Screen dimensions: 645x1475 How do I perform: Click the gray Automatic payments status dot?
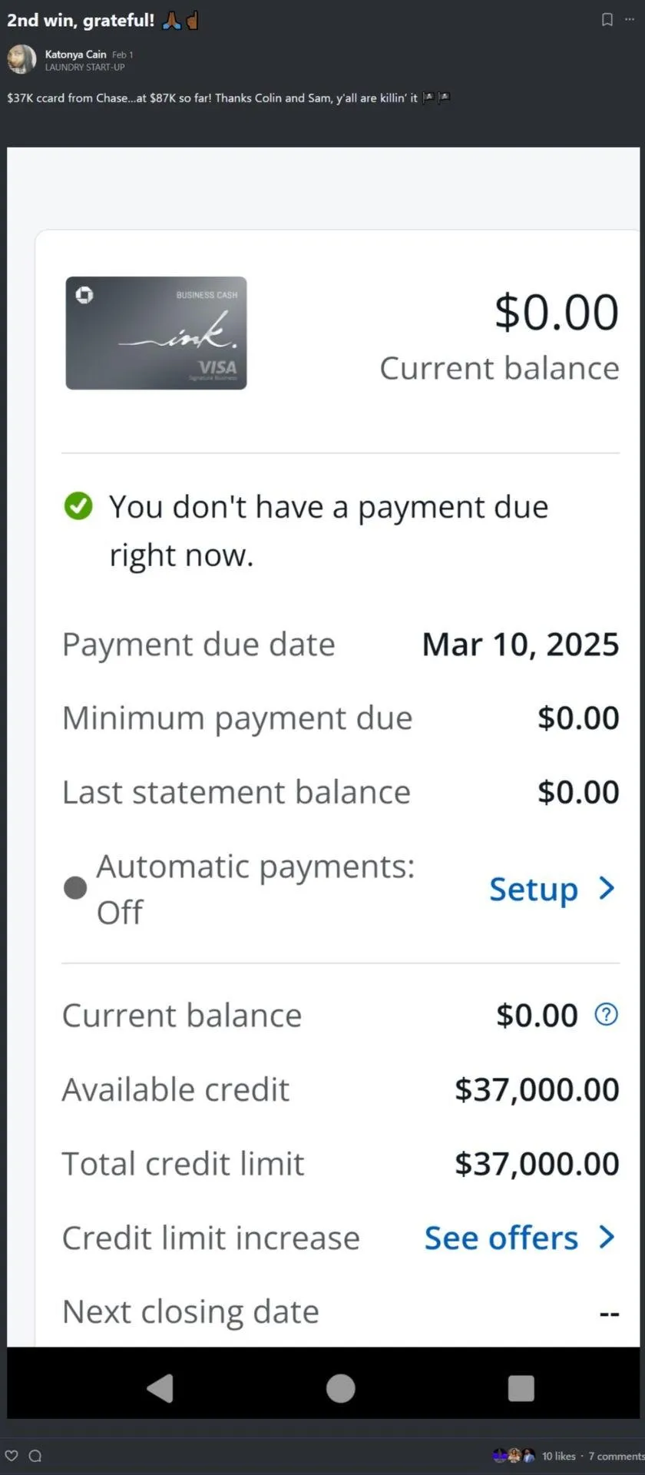click(x=75, y=888)
